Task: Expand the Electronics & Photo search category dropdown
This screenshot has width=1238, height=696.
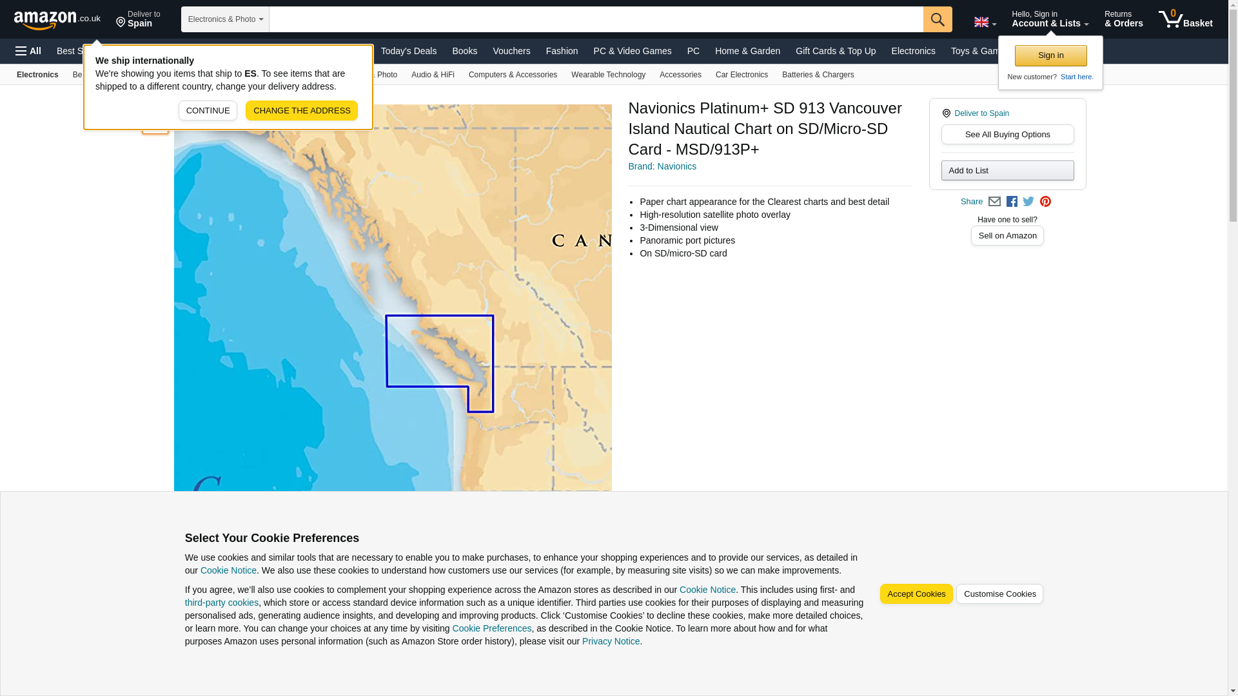Action: coord(225,19)
